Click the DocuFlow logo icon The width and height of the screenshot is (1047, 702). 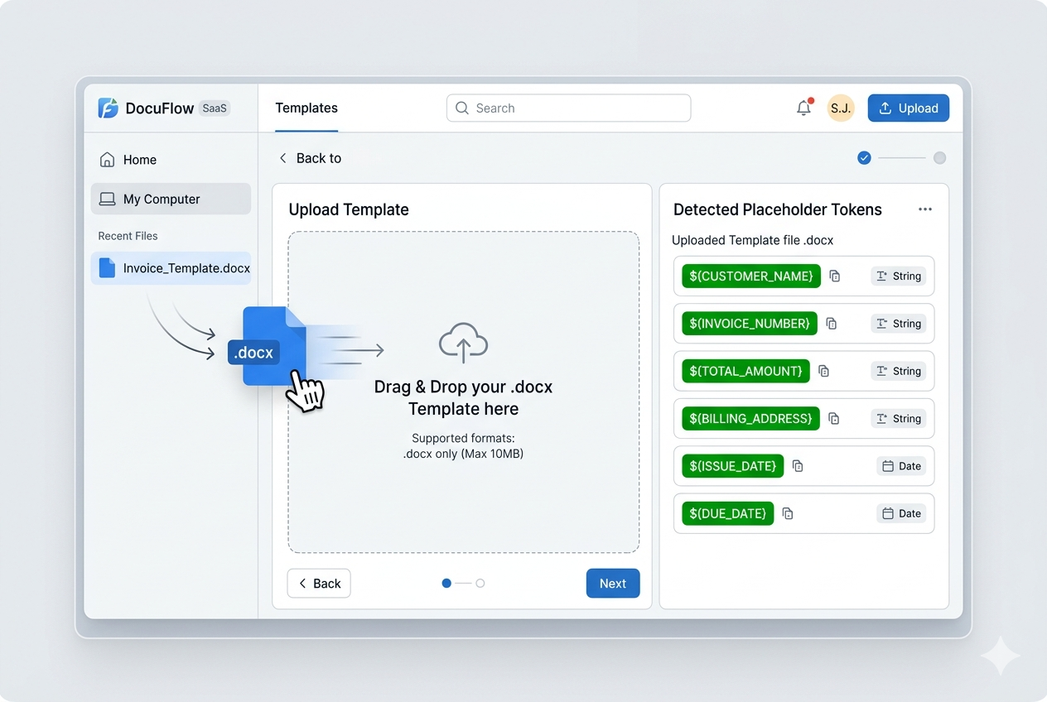coord(108,108)
